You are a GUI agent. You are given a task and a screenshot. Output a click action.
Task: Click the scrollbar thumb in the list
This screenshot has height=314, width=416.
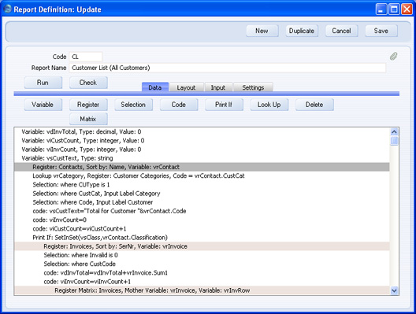click(394, 141)
